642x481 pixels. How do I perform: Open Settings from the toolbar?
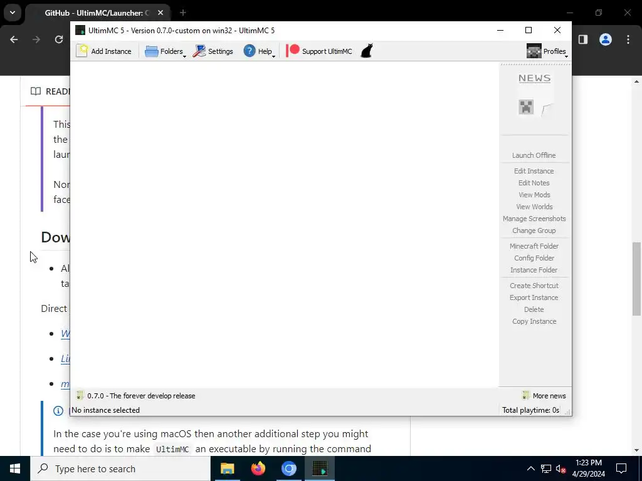[x=213, y=51]
